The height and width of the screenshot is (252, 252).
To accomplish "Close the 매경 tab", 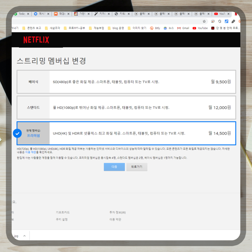I will point(68,14).
